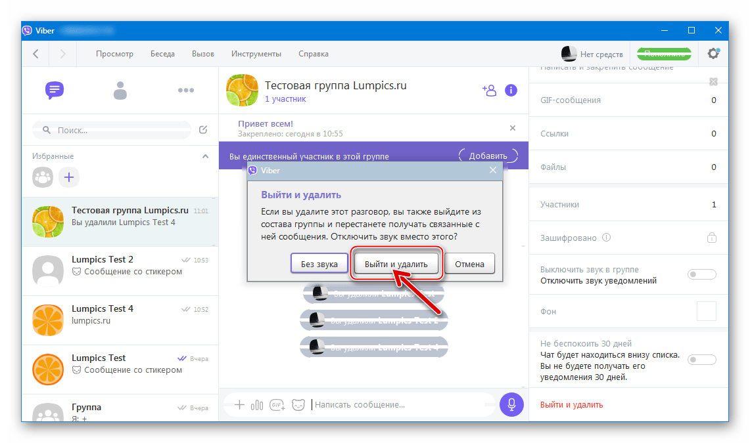
Task: Close the info panel with x icon
Action: coord(713,81)
